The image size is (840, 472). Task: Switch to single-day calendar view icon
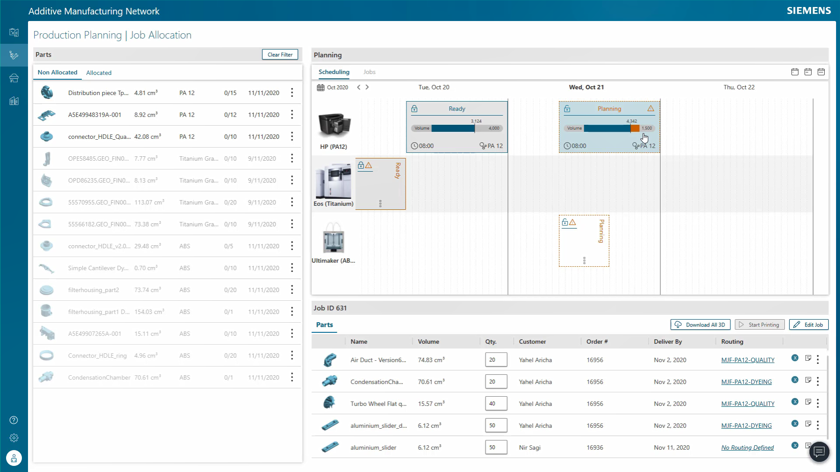click(795, 72)
